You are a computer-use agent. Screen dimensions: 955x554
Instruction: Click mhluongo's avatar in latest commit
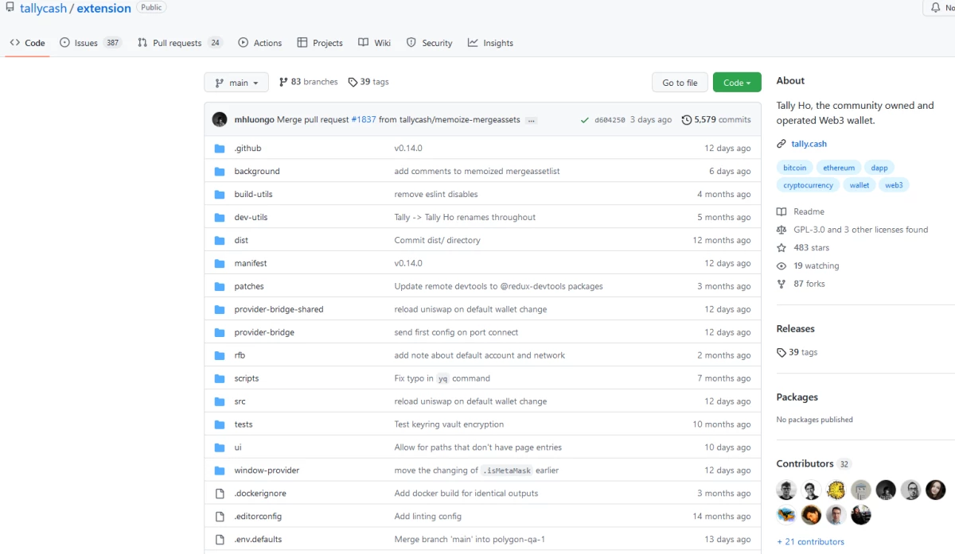pyautogui.click(x=220, y=120)
